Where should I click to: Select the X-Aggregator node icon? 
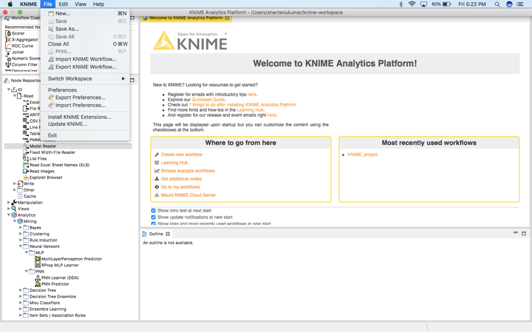click(x=8, y=40)
